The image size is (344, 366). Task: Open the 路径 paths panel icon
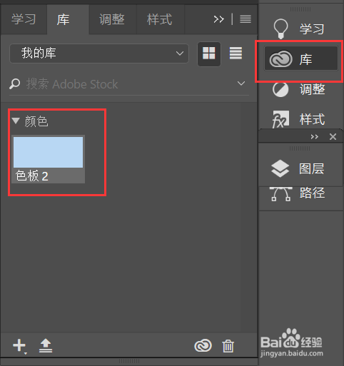tap(280, 194)
